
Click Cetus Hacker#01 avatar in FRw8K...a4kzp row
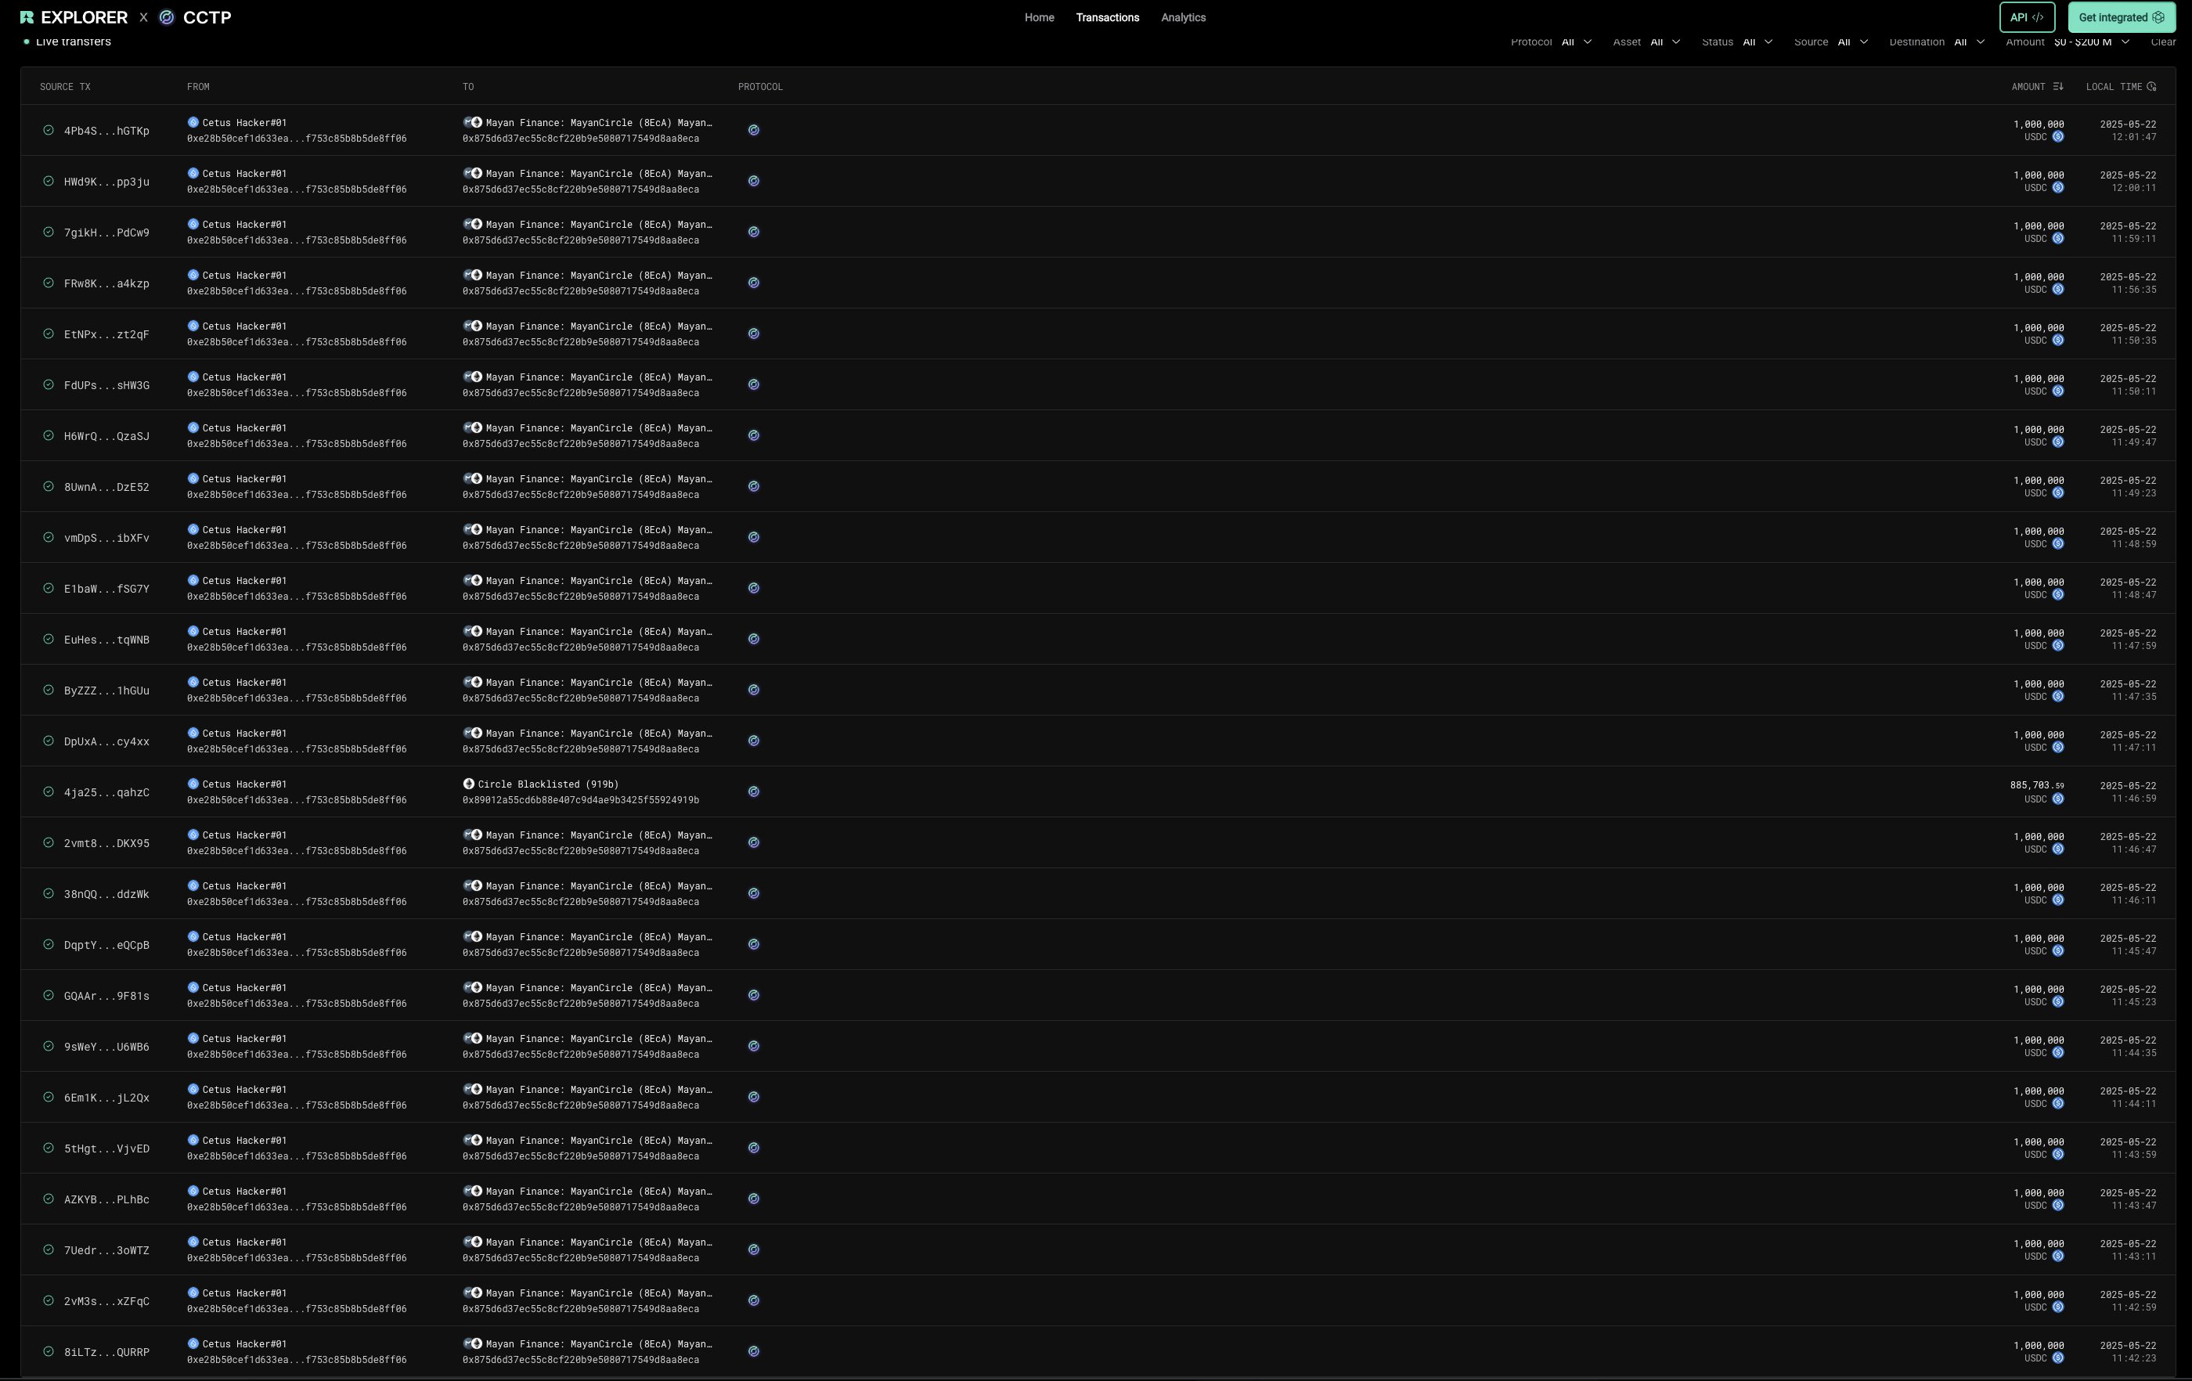tap(193, 275)
